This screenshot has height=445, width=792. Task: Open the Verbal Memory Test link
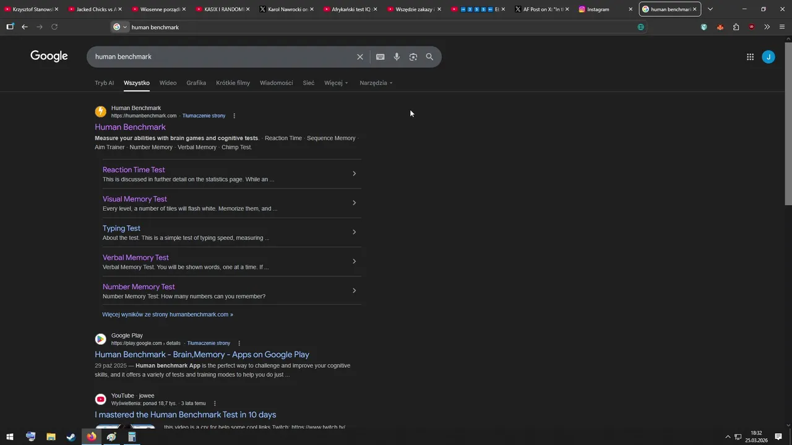tap(136, 258)
